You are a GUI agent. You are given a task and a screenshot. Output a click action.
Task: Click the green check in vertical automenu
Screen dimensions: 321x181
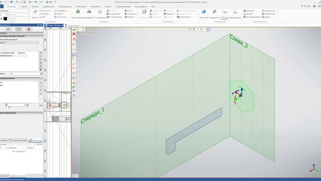74,30
